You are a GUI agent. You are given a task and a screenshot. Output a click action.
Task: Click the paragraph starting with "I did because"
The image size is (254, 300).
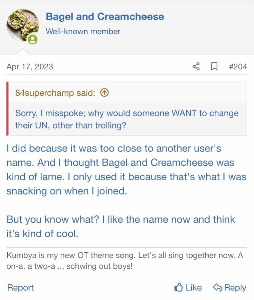126,169
